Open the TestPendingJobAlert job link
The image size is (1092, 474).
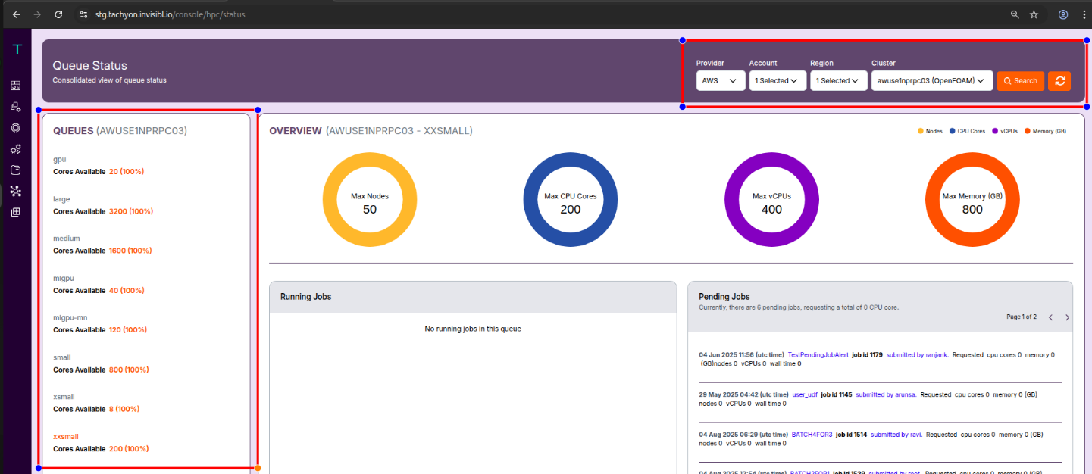[x=818, y=354]
